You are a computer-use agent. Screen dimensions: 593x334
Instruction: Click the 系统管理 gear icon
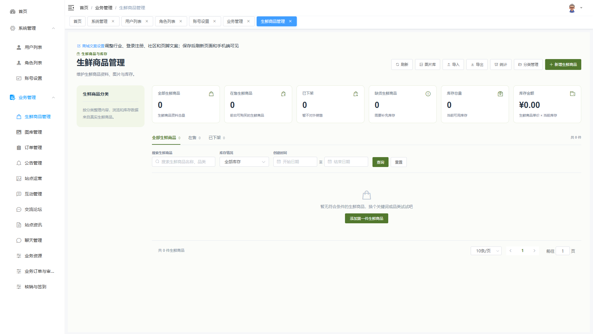coord(13,28)
